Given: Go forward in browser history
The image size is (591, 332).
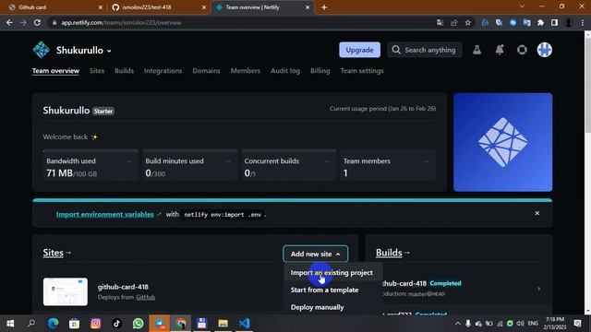Looking at the screenshot, I should 23,22.
